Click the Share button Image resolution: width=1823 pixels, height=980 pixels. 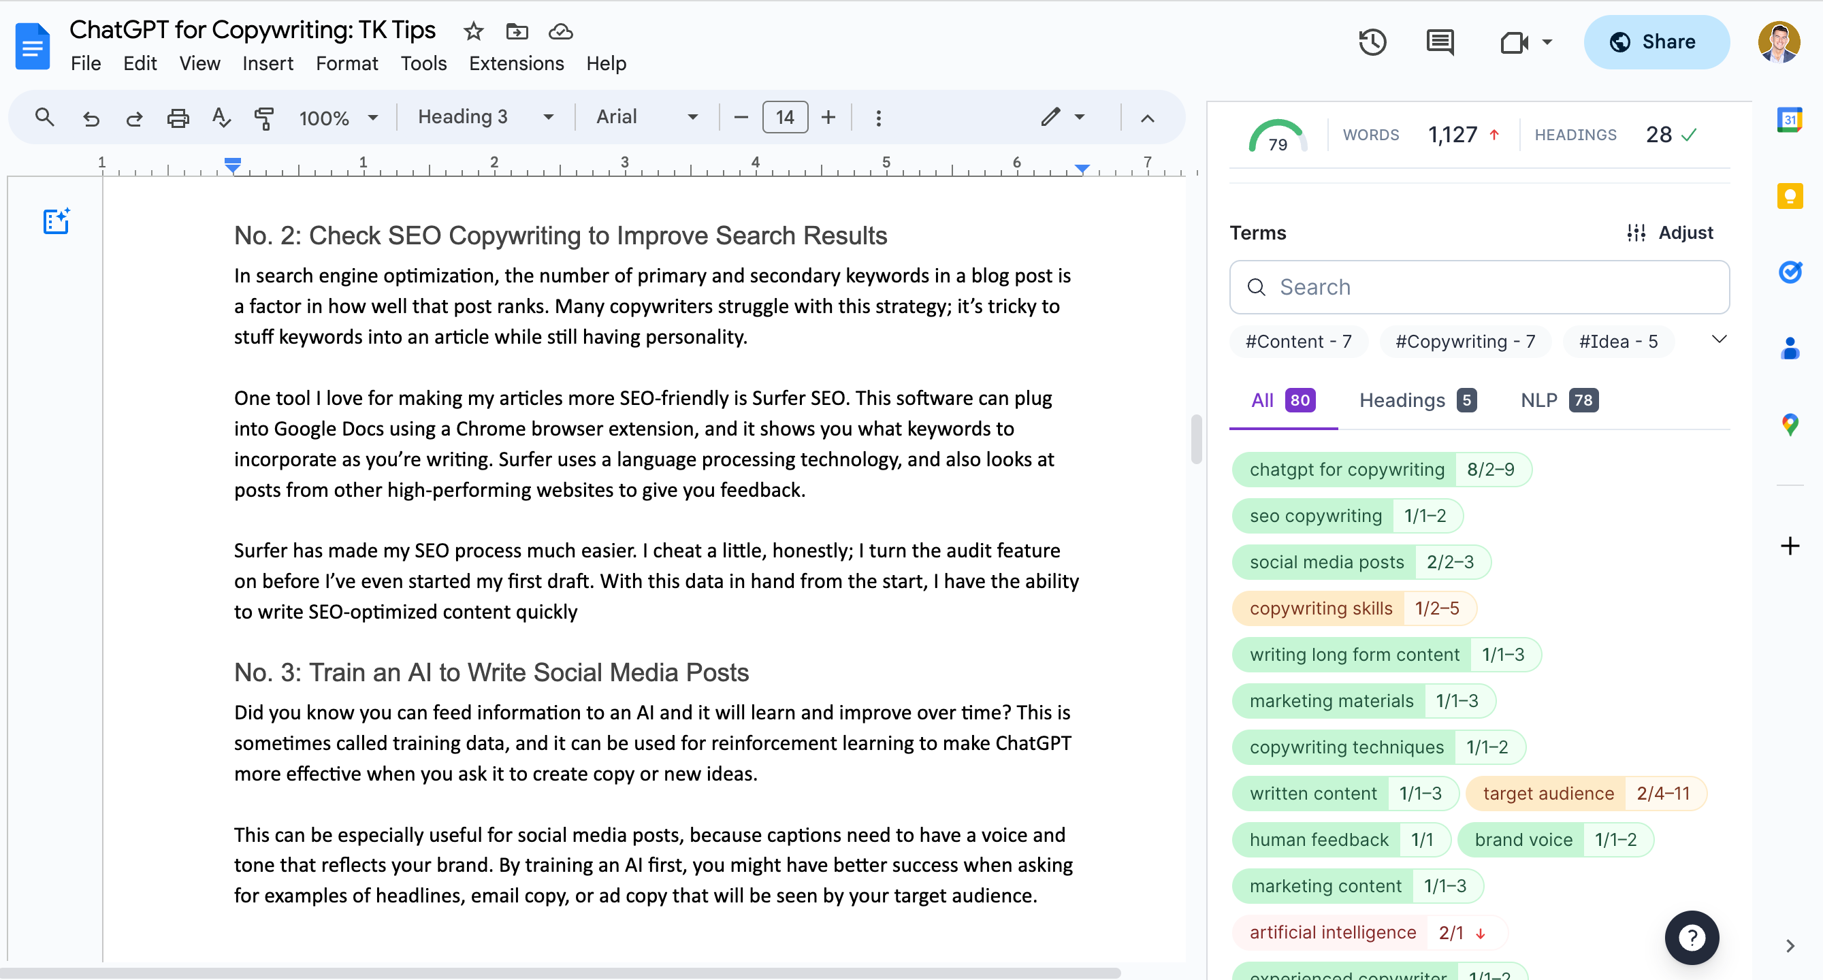pos(1656,42)
